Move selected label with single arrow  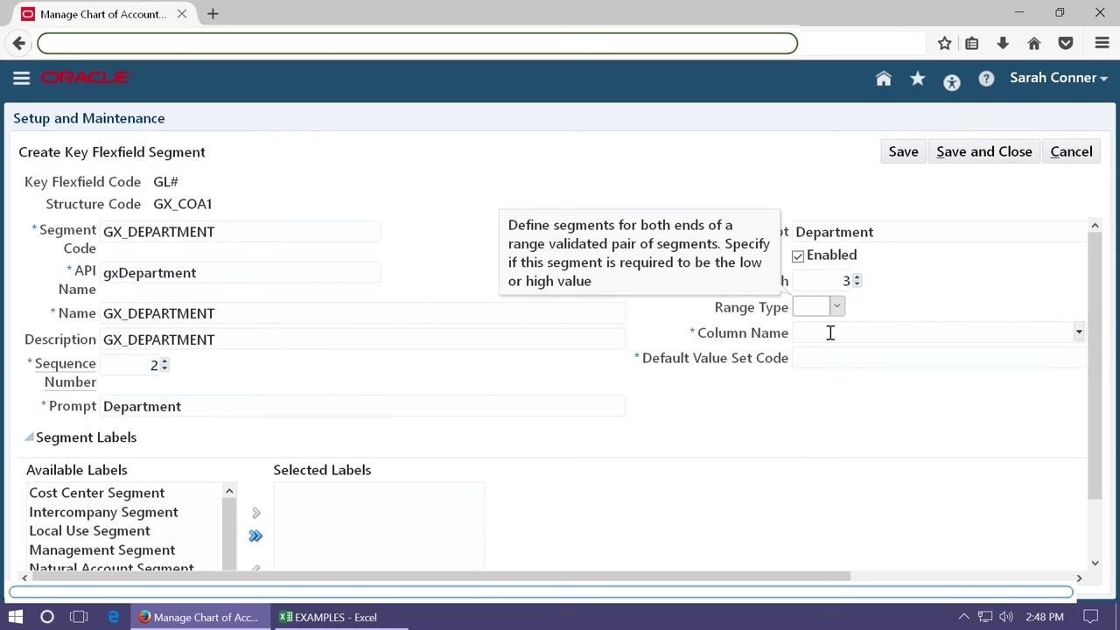(x=255, y=513)
